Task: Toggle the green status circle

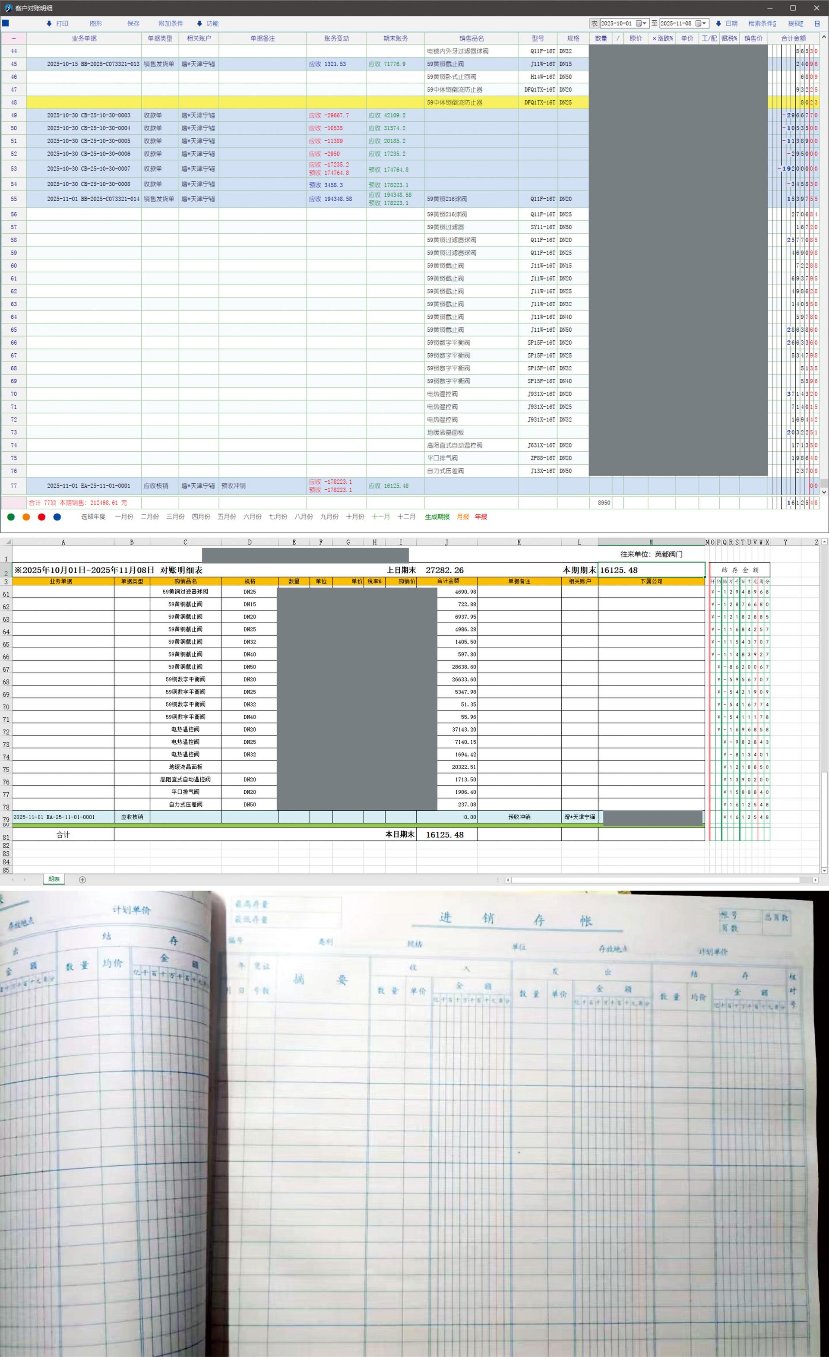Action: [11, 517]
